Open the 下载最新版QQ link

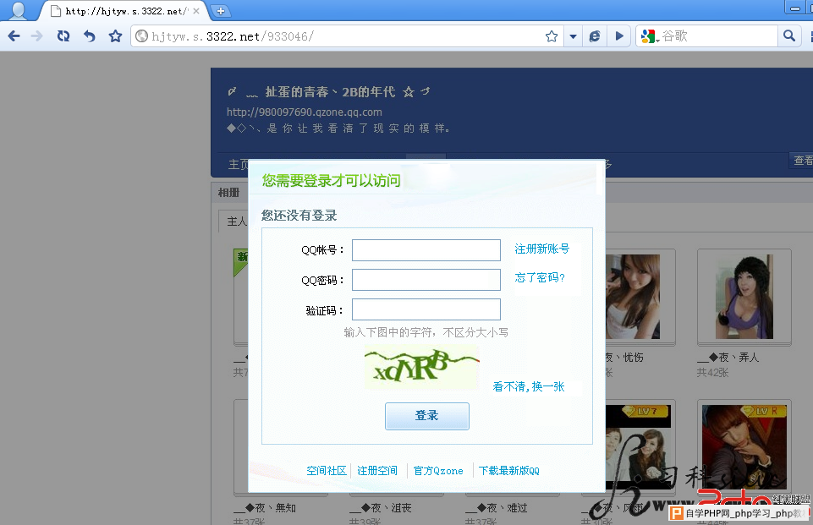(x=509, y=471)
